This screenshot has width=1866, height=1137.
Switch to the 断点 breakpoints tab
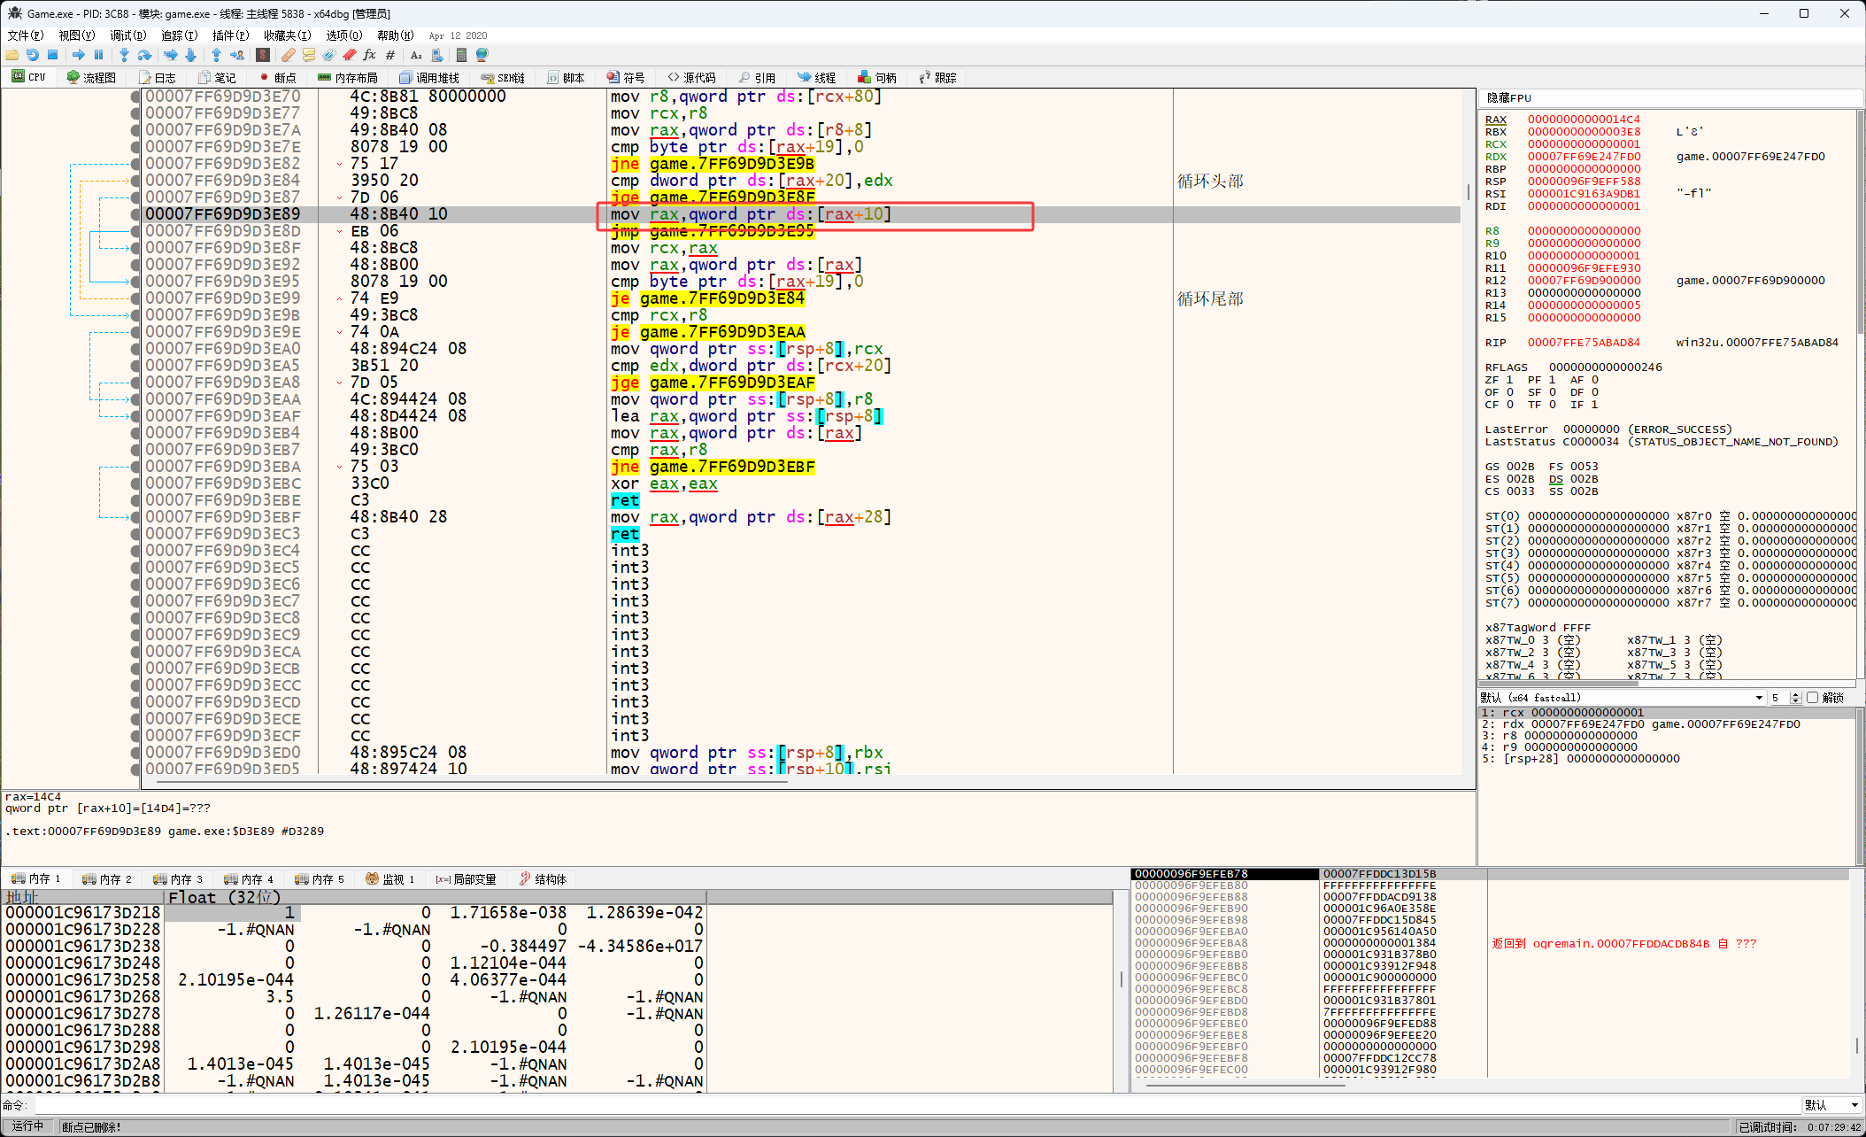coord(277,78)
